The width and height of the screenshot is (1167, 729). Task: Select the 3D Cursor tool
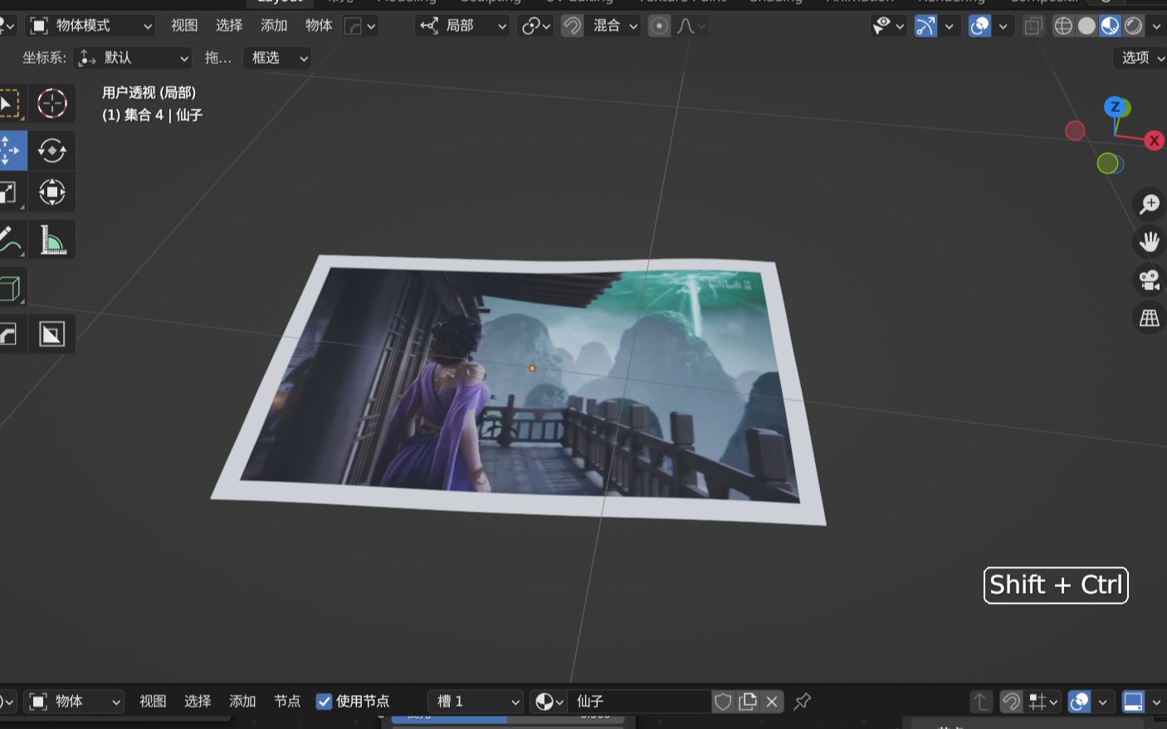click(x=51, y=104)
